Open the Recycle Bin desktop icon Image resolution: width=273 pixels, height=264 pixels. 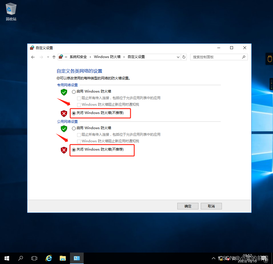(x=11, y=12)
